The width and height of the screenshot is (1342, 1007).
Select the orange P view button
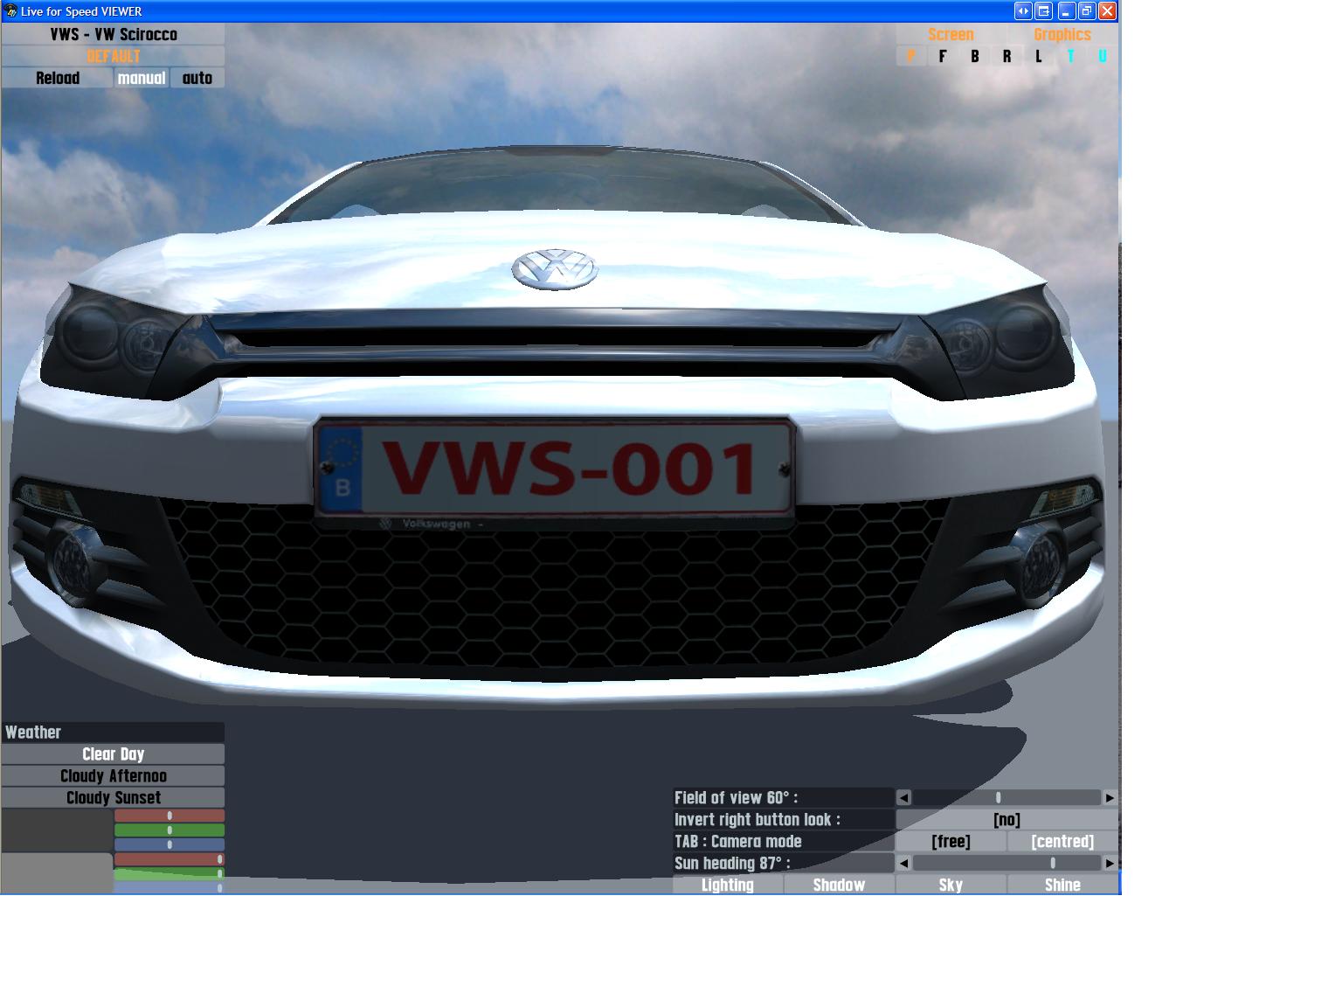coord(910,56)
